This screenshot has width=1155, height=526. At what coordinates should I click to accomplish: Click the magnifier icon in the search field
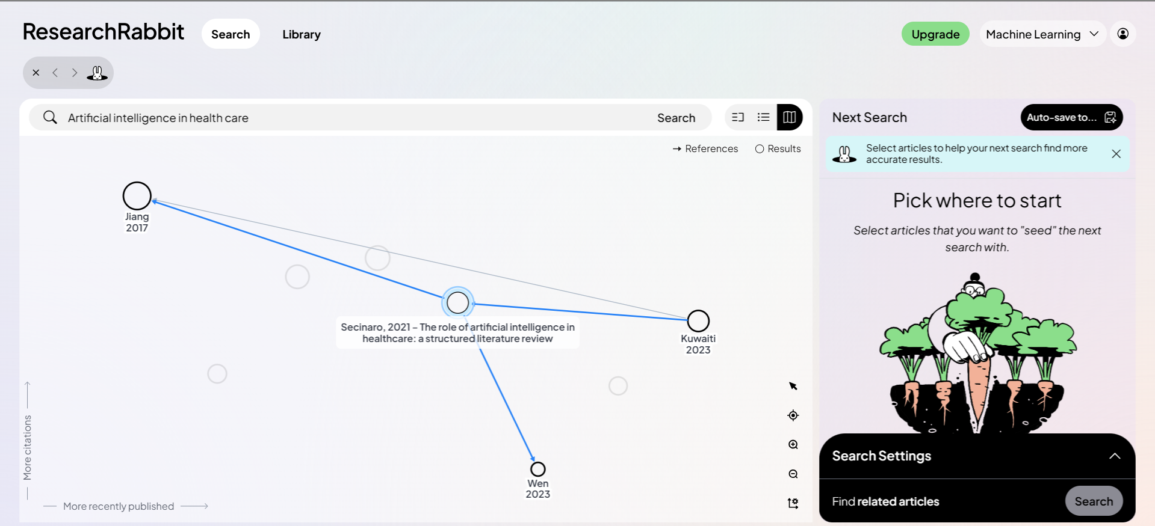coord(51,117)
